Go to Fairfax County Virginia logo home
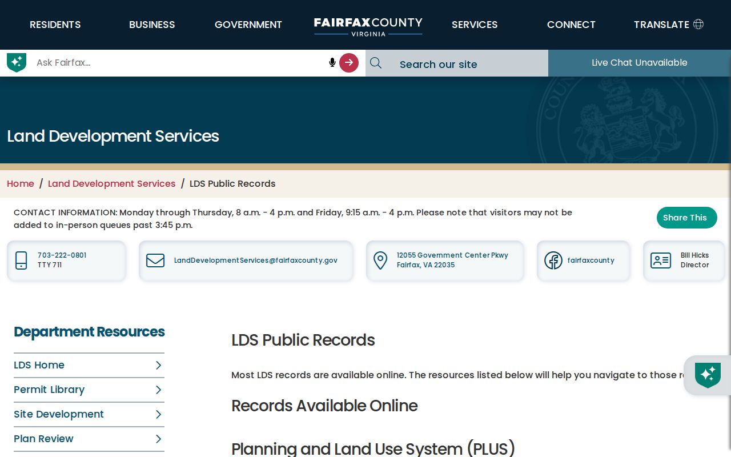Image resolution: width=731 pixels, height=457 pixels. [x=368, y=26]
